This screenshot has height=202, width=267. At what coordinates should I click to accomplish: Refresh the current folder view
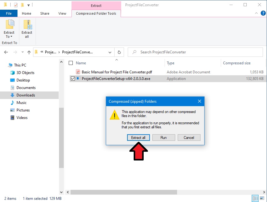click(x=119, y=52)
